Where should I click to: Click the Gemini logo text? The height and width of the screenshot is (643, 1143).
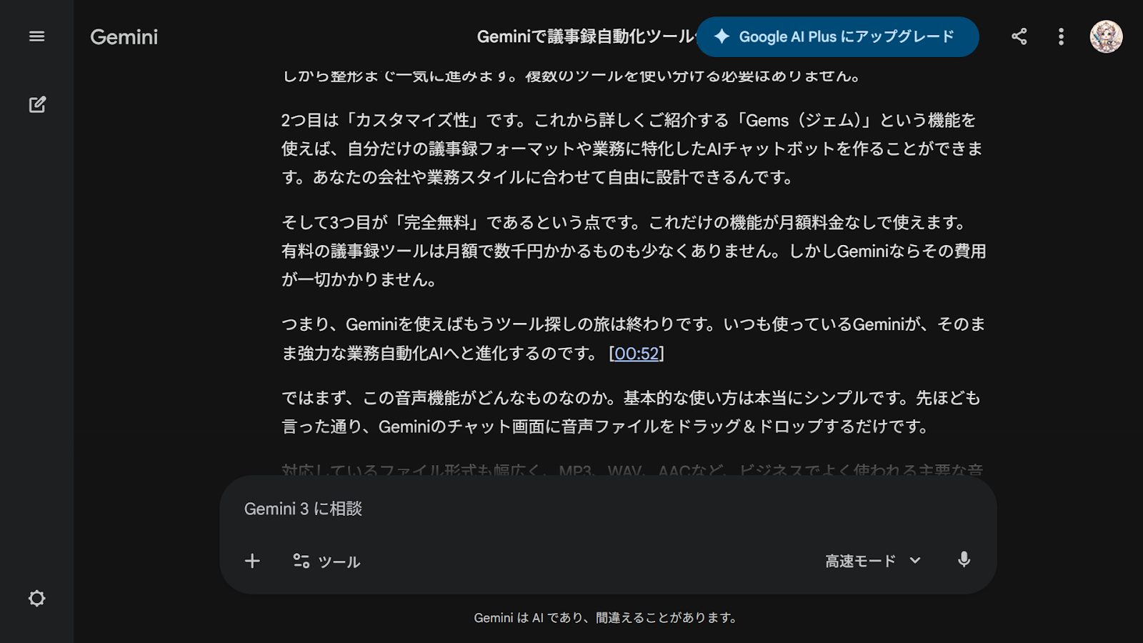(124, 37)
